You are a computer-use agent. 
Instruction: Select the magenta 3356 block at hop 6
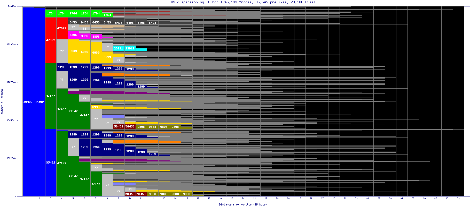click(x=85, y=36)
